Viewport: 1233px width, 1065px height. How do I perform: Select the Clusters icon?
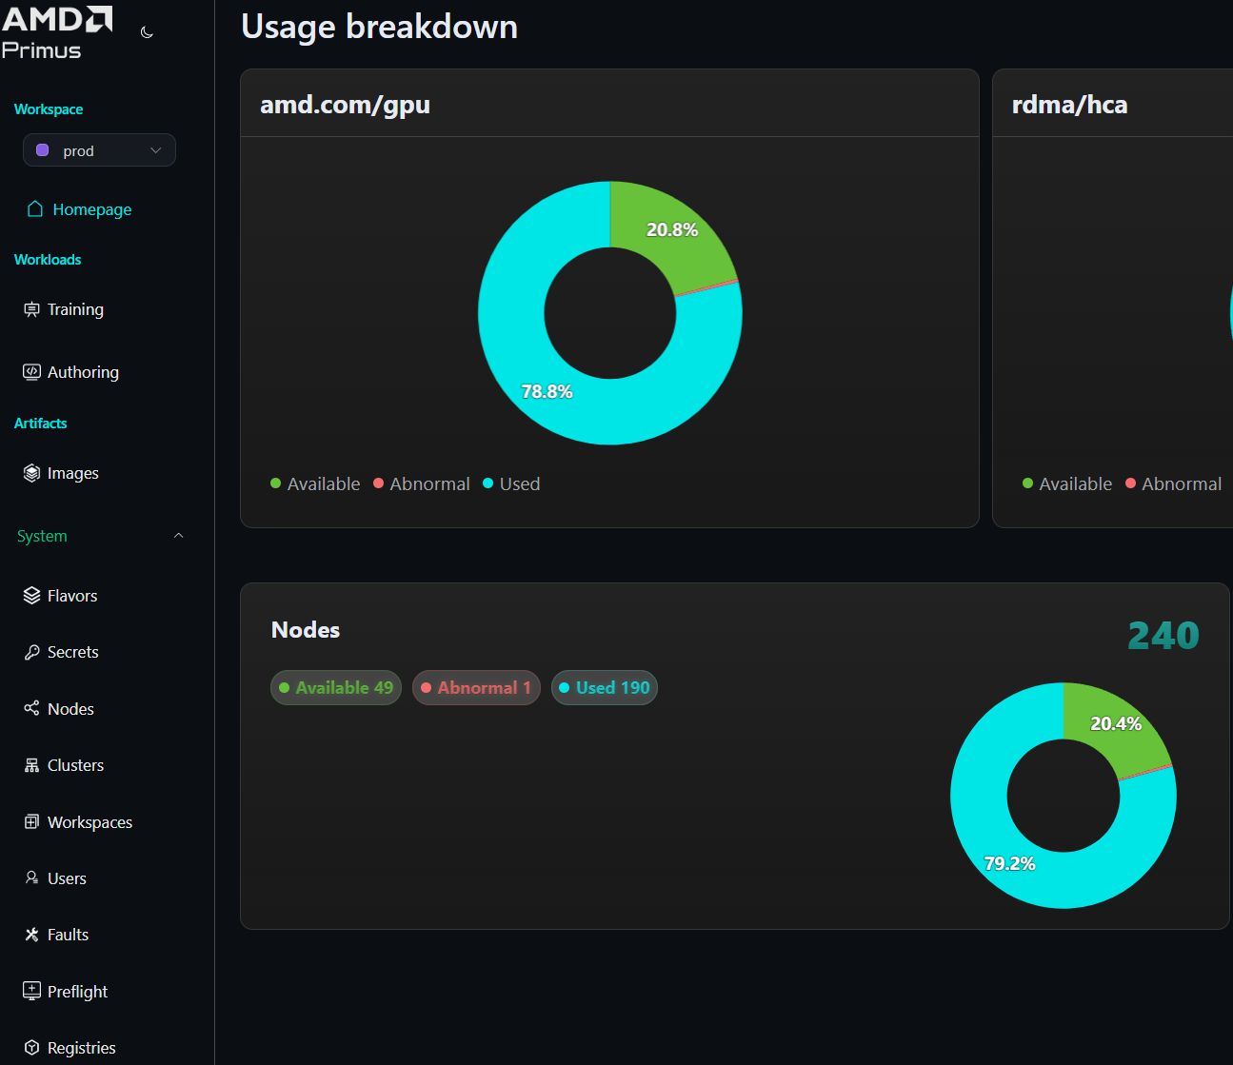[x=32, y=764]
